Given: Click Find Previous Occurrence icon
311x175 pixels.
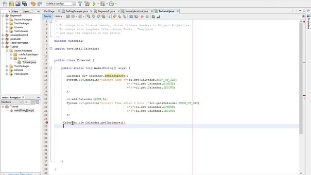Looking at the screenshot, I should click(x=93, y=17).
